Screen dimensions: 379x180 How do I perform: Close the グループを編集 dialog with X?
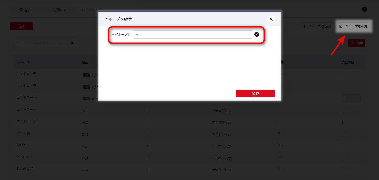point(271,19)
